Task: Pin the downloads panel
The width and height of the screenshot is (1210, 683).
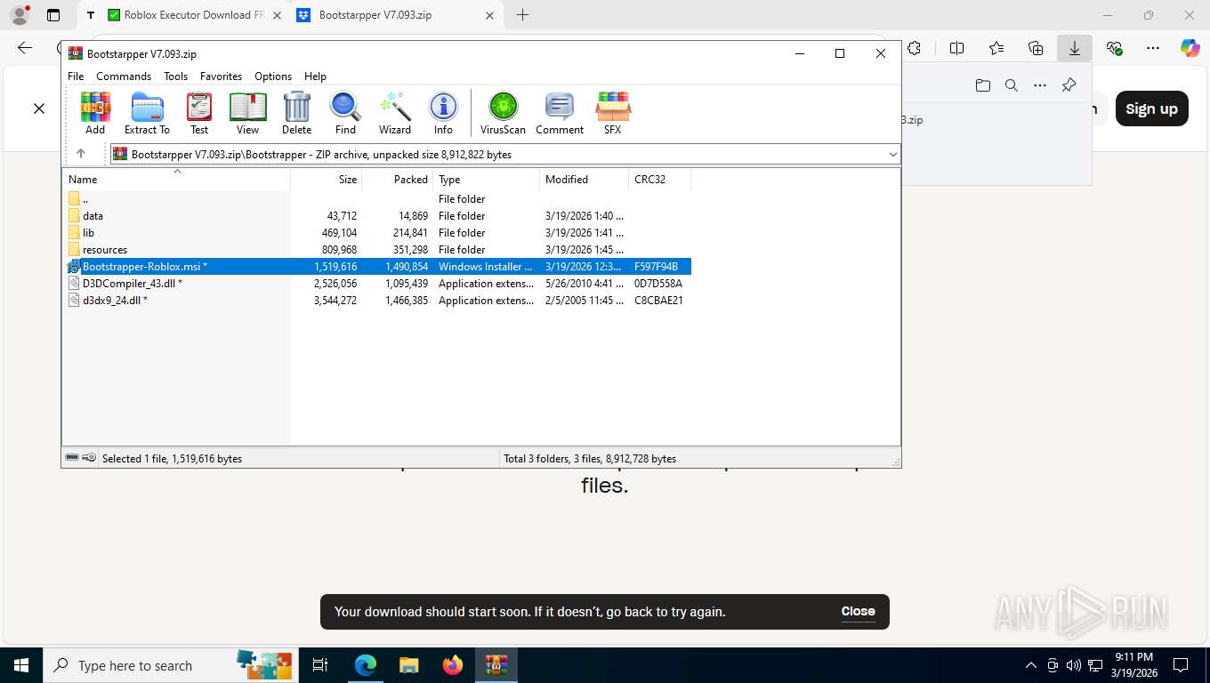Action: [1069, 85]
